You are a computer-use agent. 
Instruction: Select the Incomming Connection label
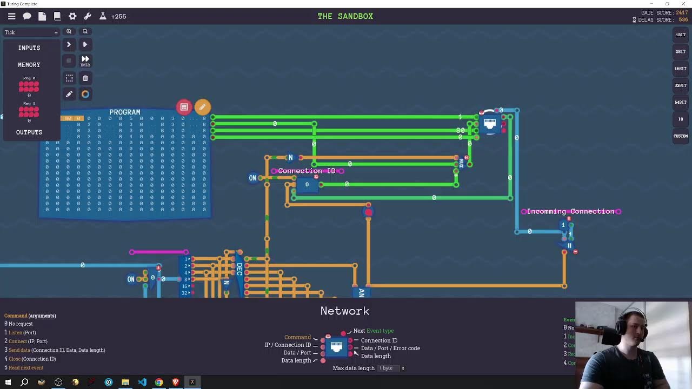[571, 211]
